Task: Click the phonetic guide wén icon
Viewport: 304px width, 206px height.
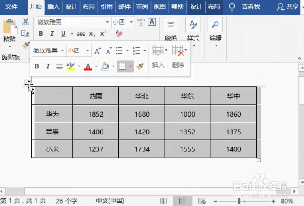Action: coord(141,22)
